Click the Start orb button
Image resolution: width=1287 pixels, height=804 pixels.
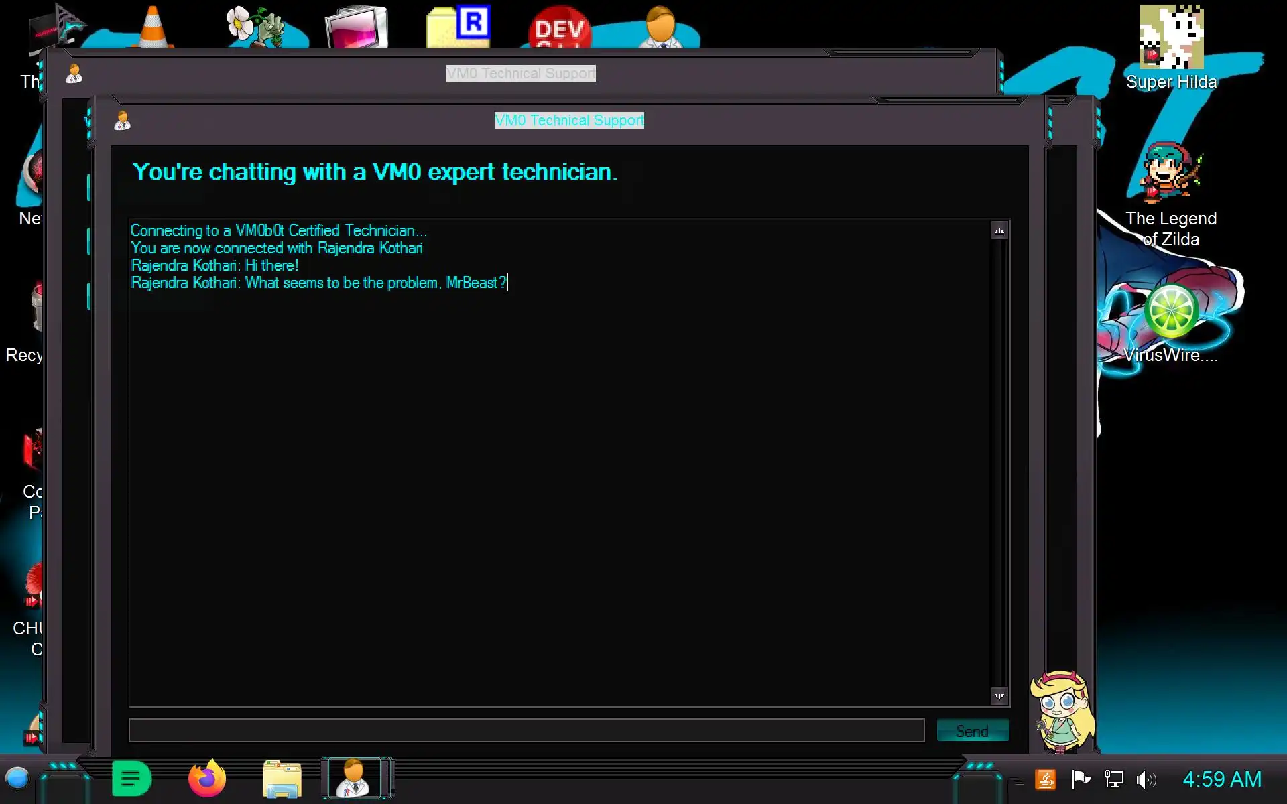coord(17,779)
